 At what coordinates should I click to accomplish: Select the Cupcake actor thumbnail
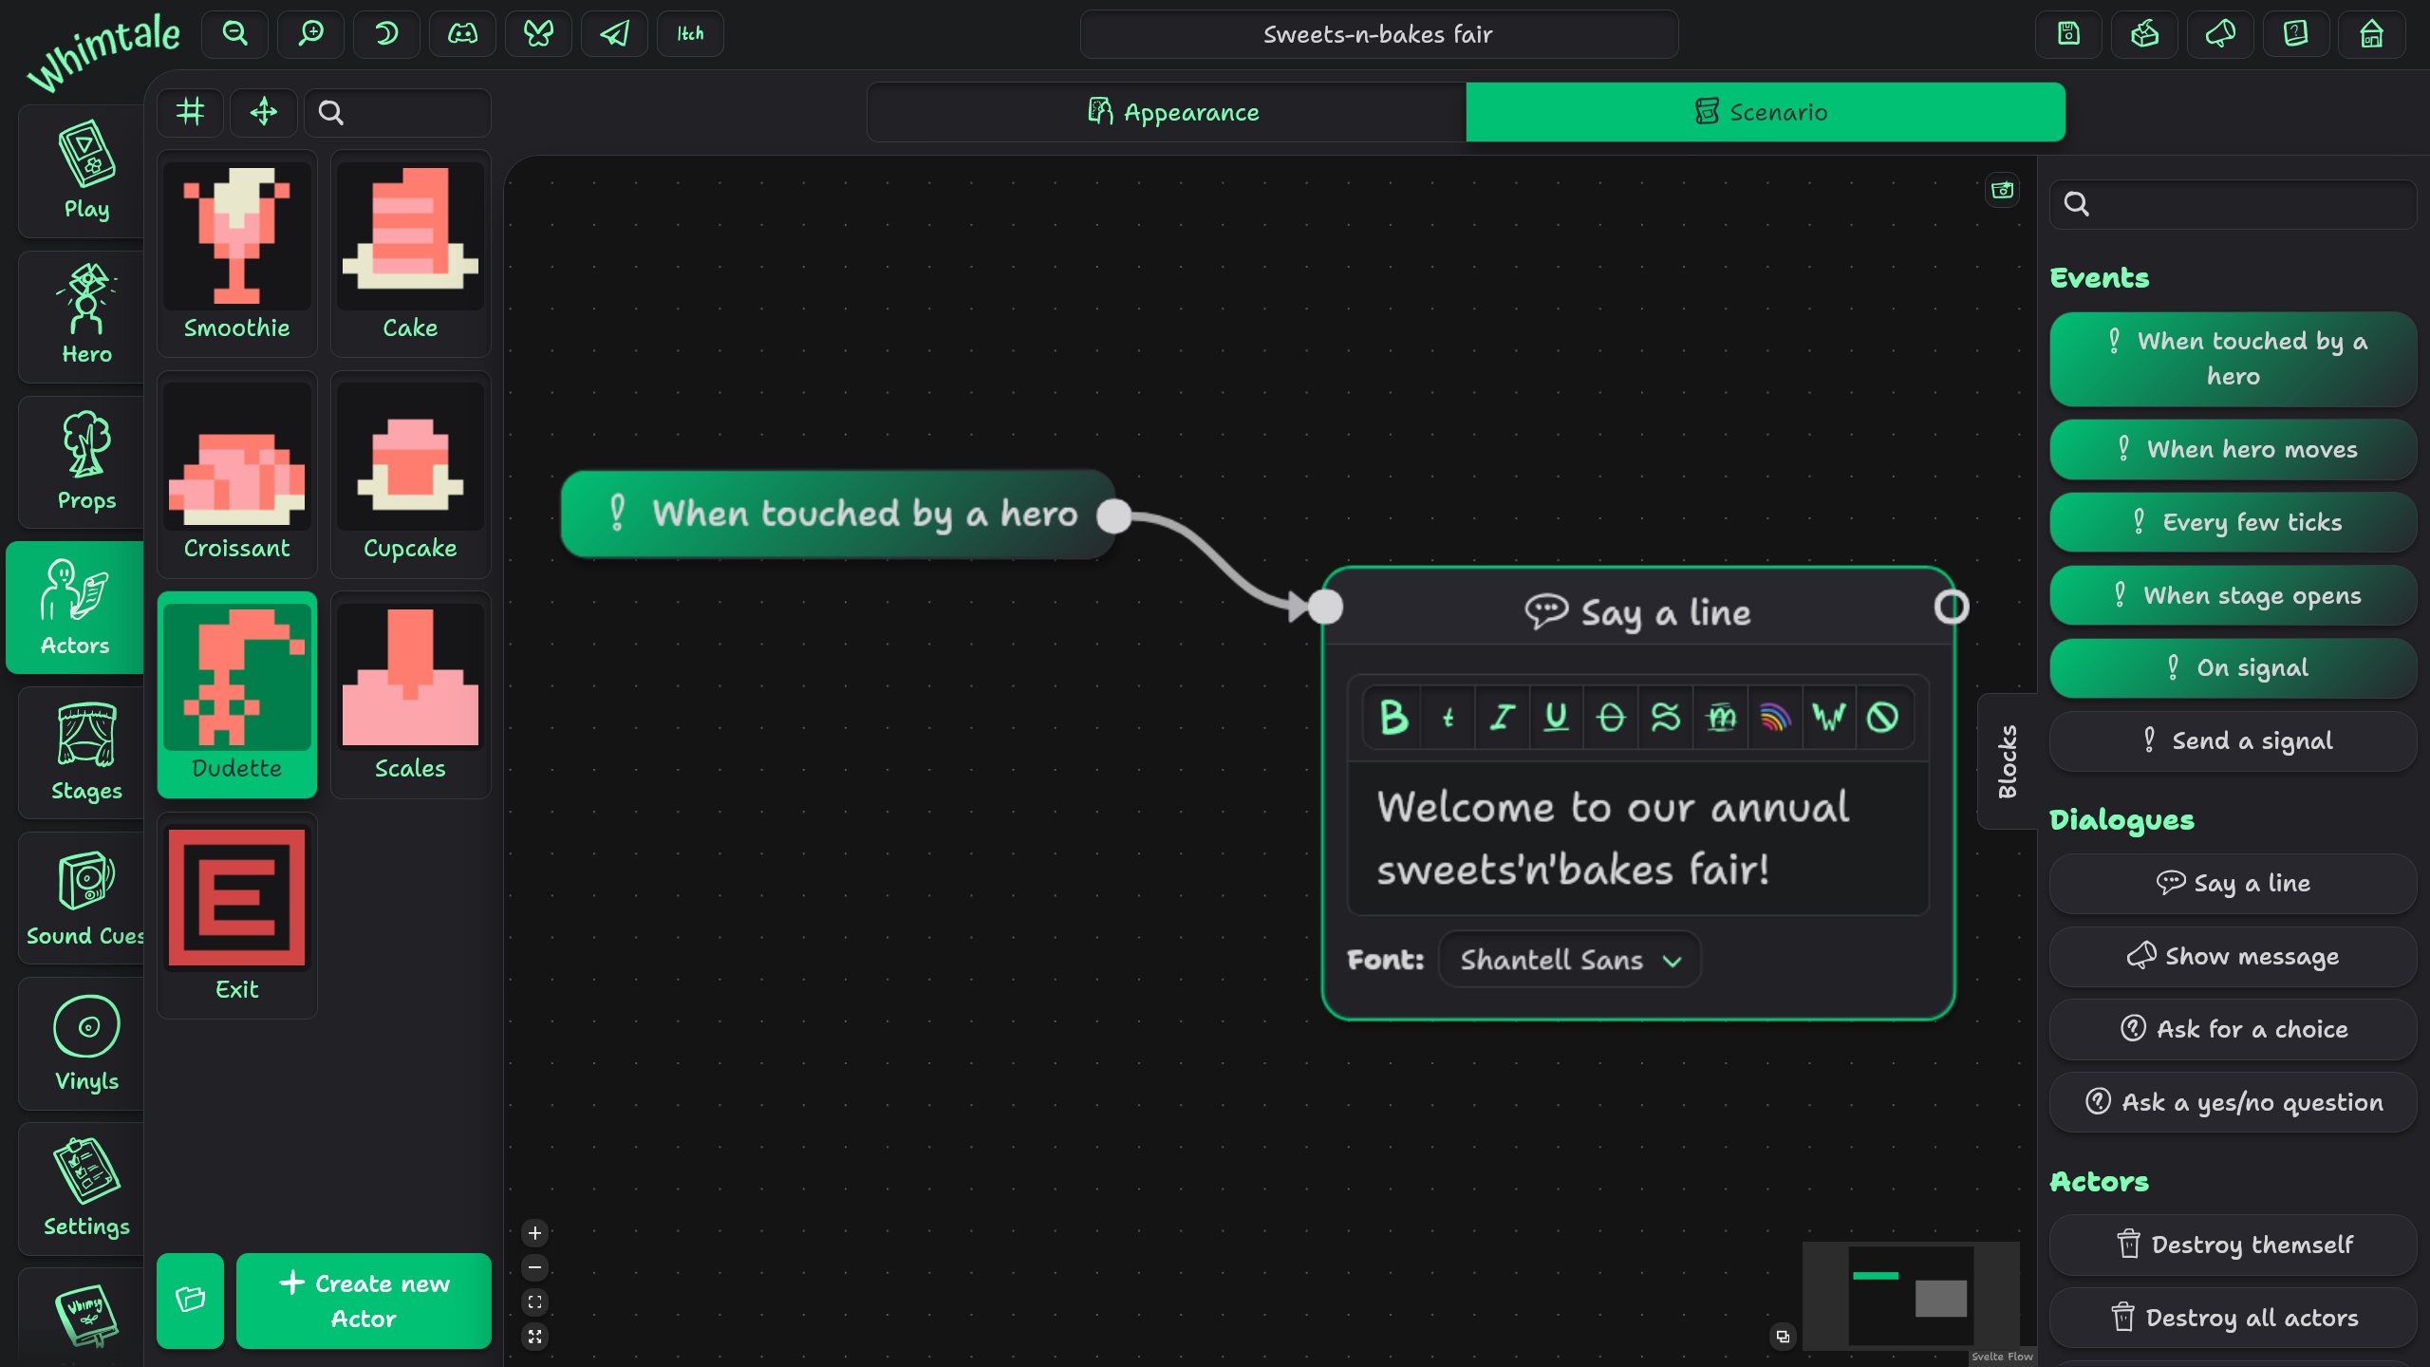click(410, 474)
